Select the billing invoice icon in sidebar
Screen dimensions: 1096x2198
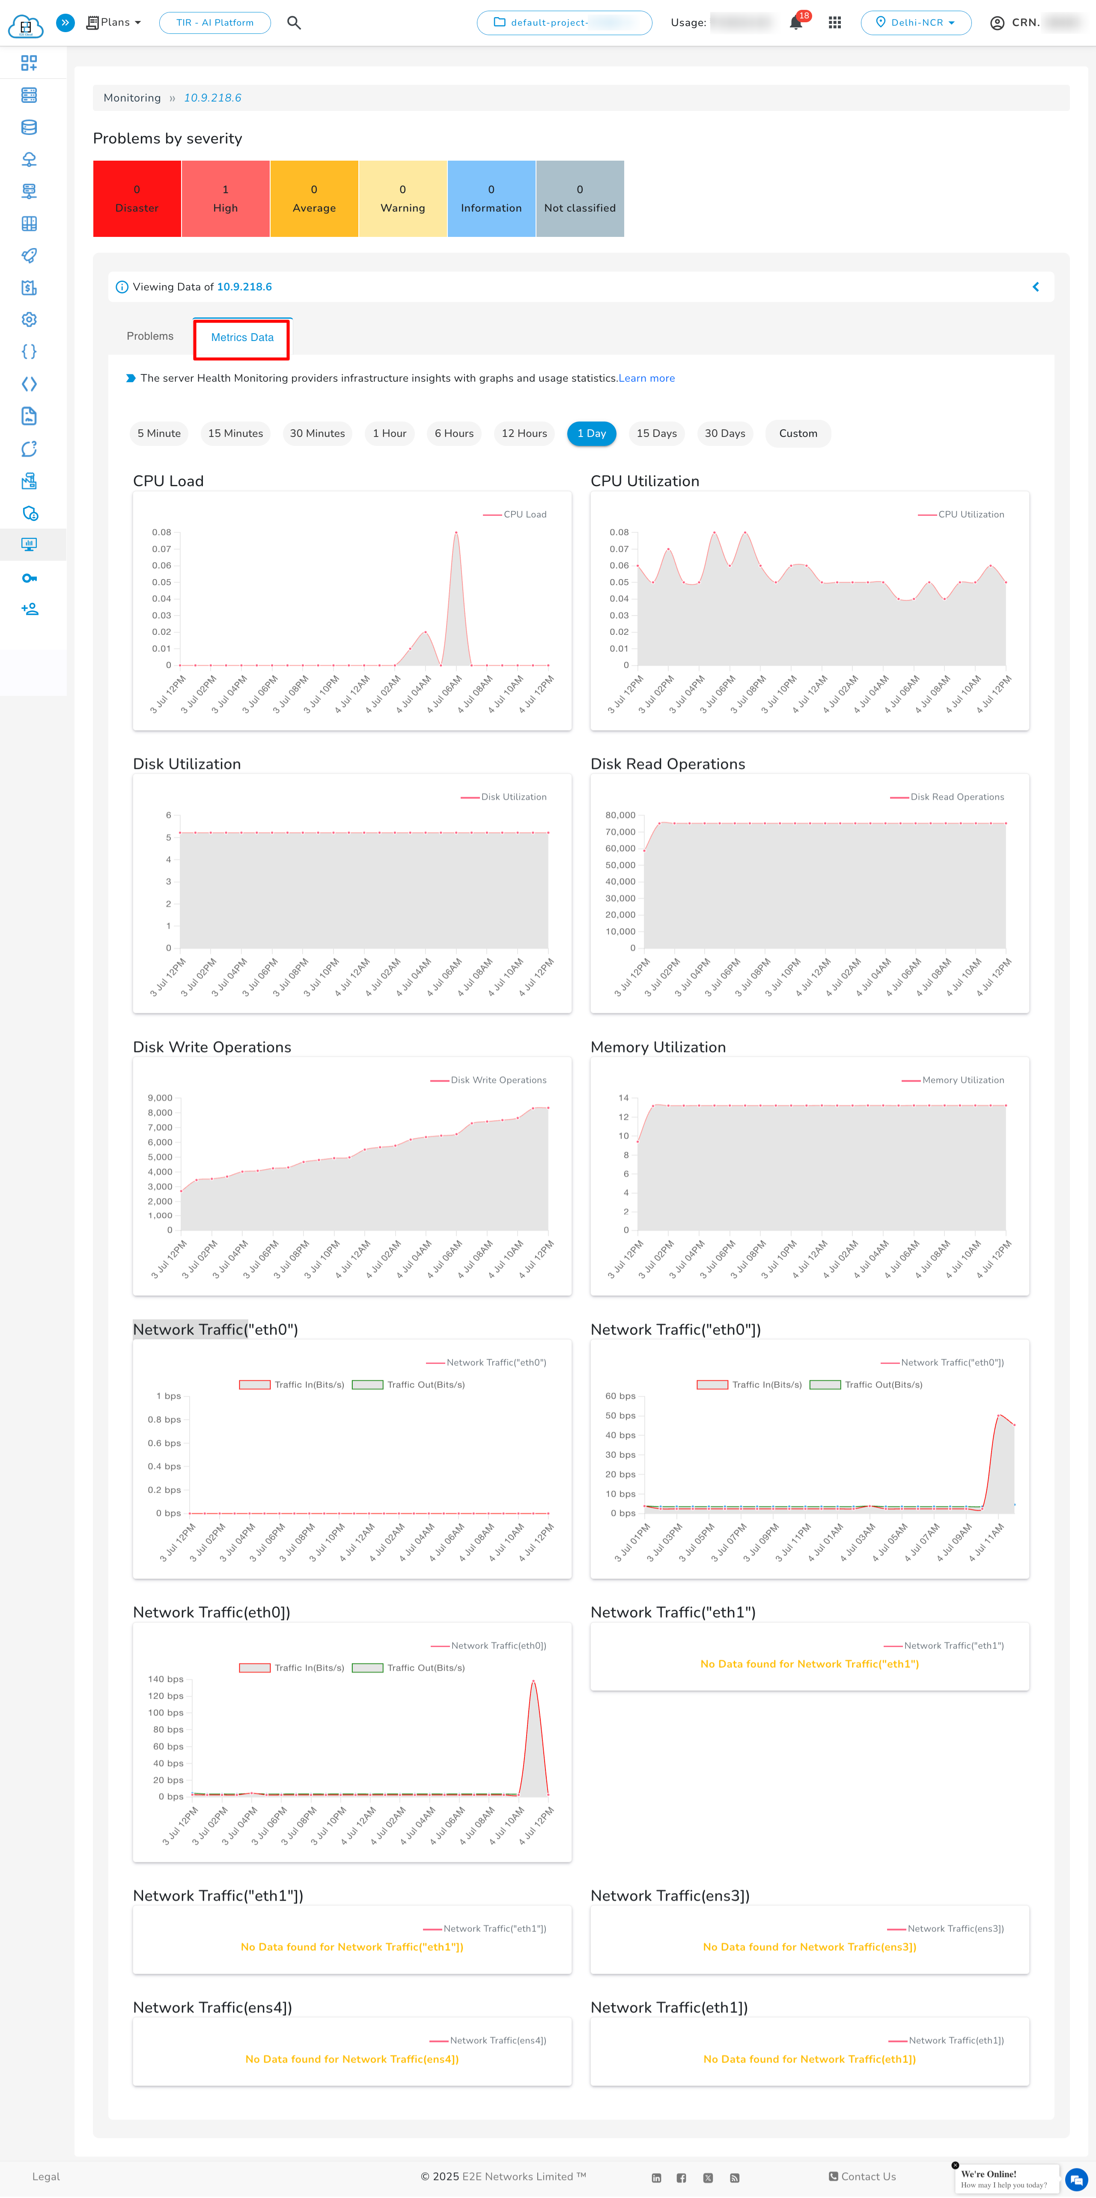[x=30, y=287]
